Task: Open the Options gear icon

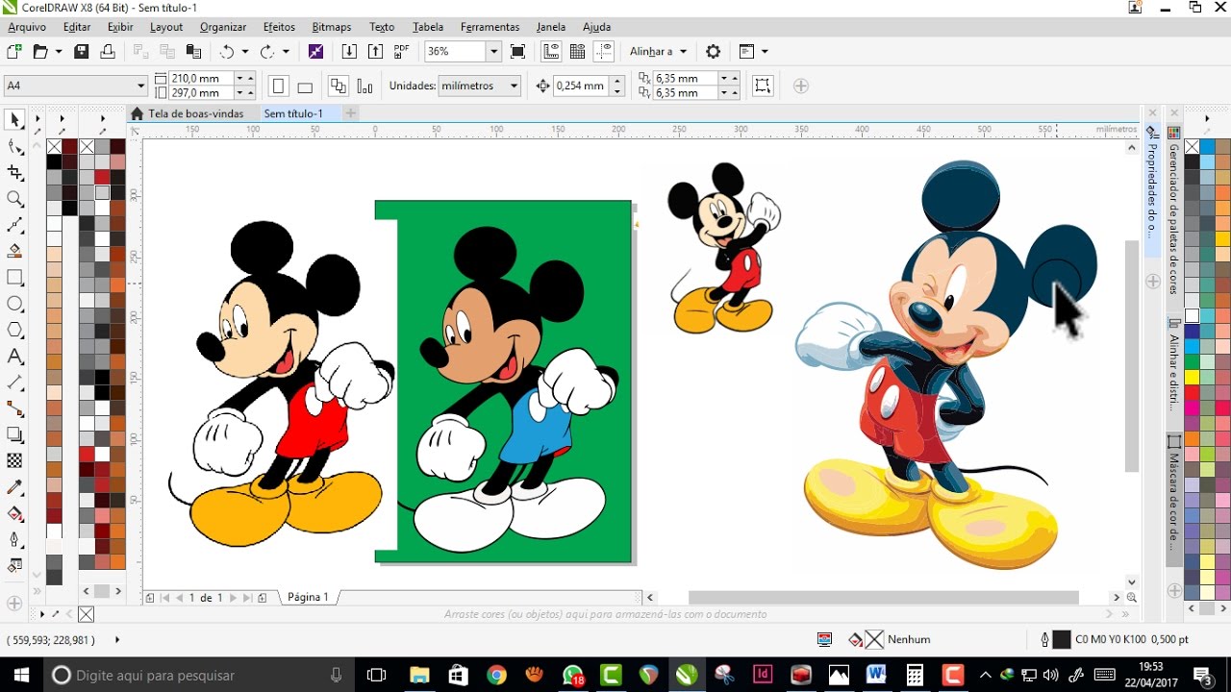Action: pyautogui.click(x=713, y=51)
